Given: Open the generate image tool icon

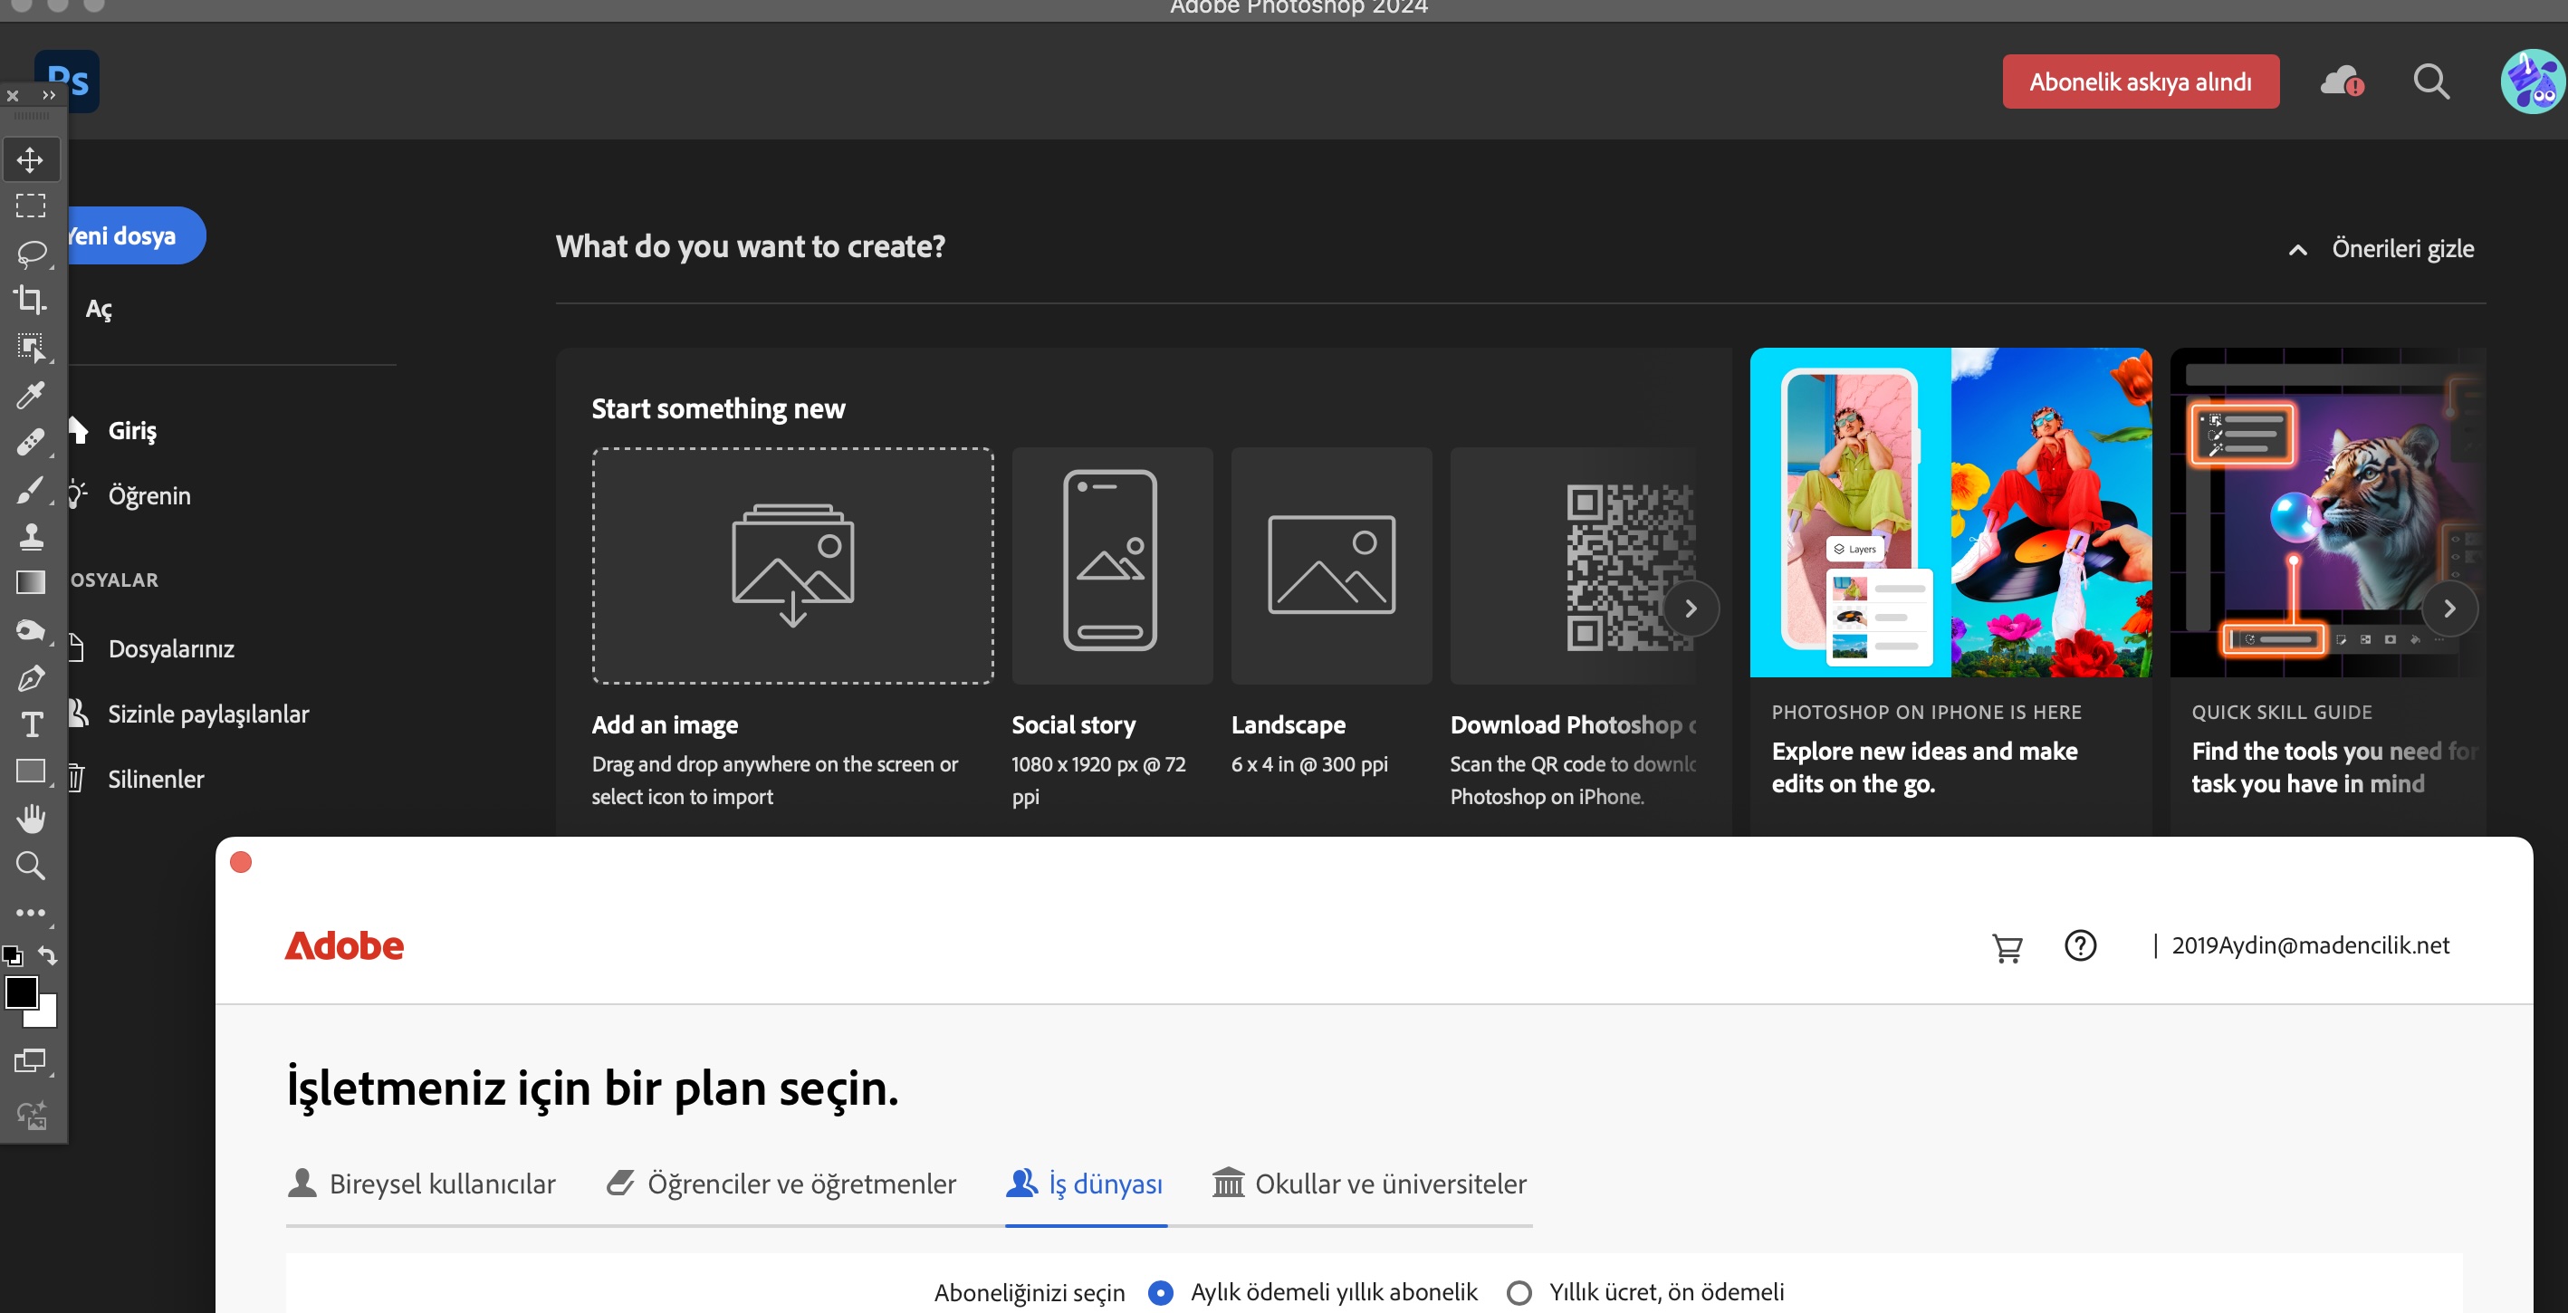Looking at the screenshot, I should click(x=31, y=1115).
